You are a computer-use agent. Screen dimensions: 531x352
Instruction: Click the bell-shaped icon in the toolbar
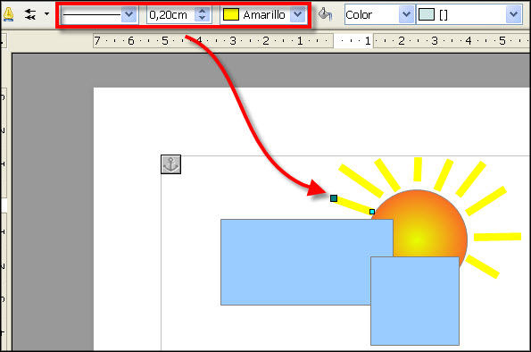tap(8, 14)
